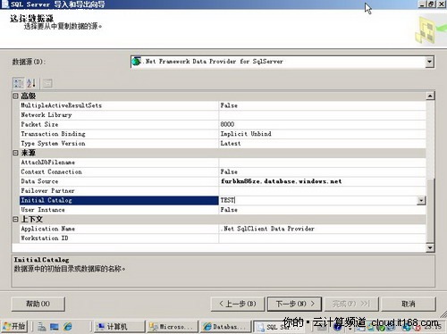Collapse the 上下文 property group

tap(15, 220)
